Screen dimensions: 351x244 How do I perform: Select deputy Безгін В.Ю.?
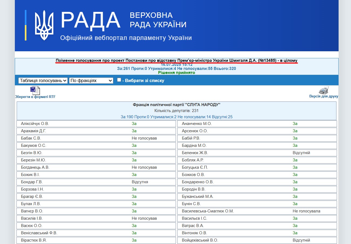[32, 153]
